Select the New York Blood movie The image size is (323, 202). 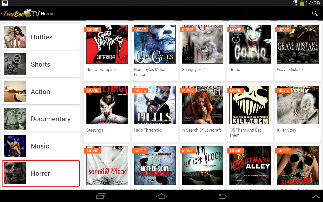click(202, 165)
